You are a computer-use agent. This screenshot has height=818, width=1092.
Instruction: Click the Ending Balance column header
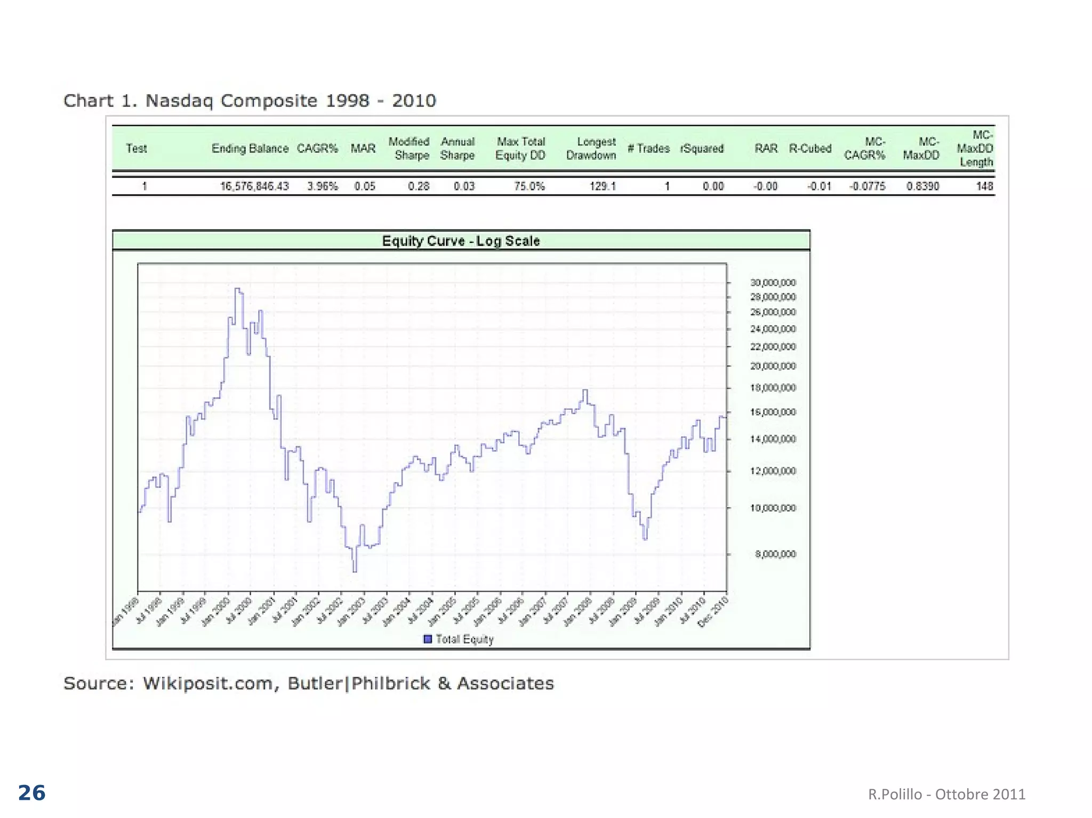pos(250,149)
